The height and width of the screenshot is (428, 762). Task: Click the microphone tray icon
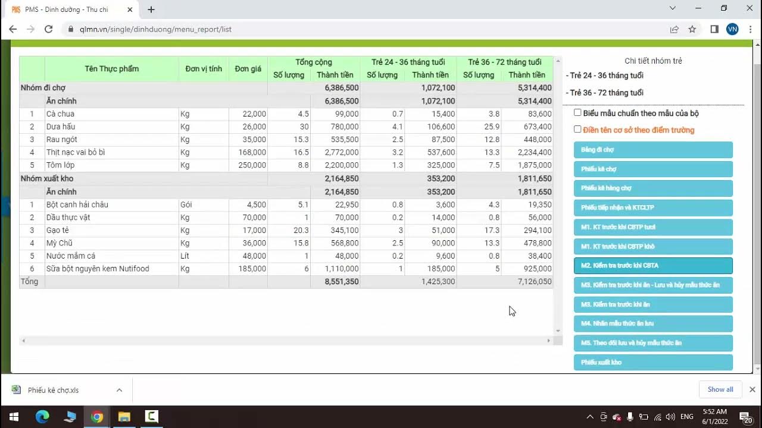coord(630,417)
